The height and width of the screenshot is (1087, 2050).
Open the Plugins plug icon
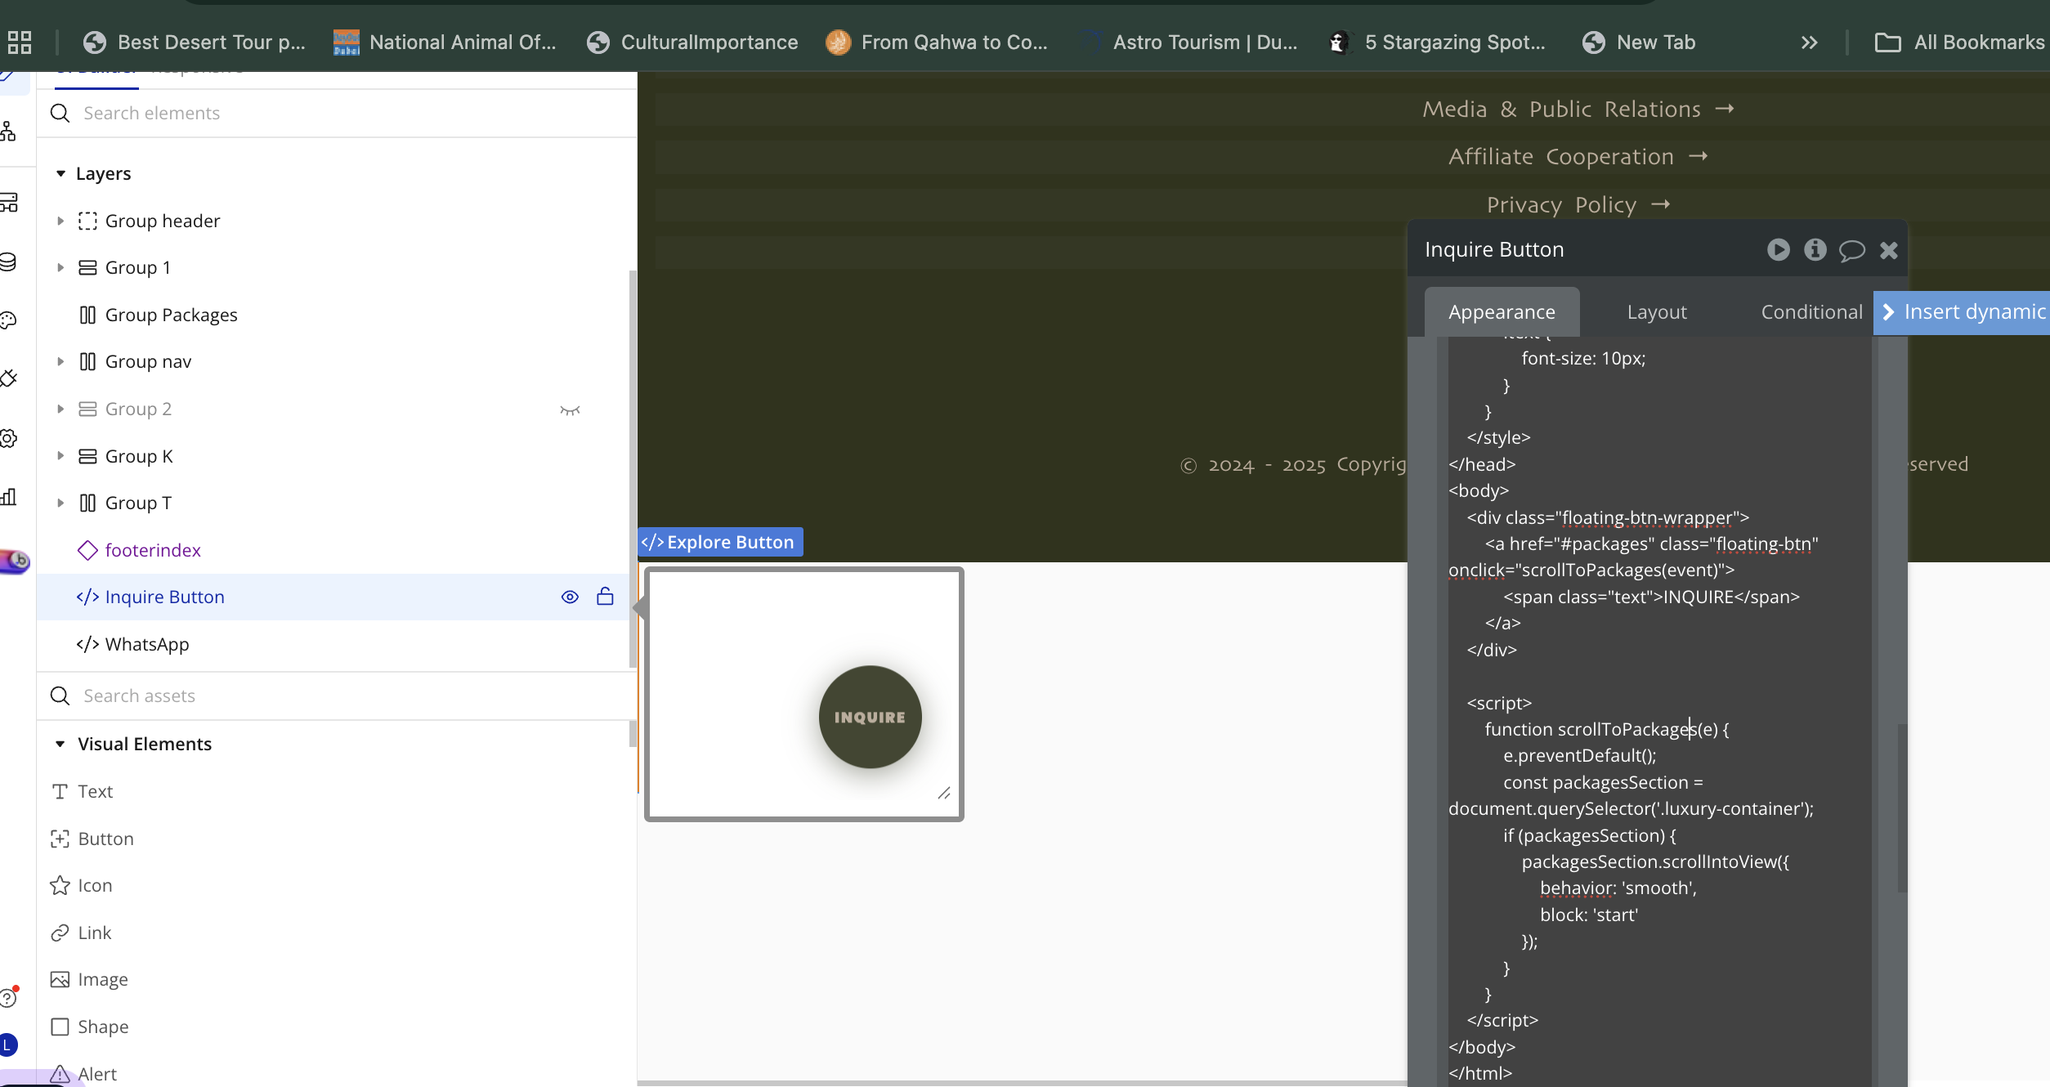pos(8,378)
